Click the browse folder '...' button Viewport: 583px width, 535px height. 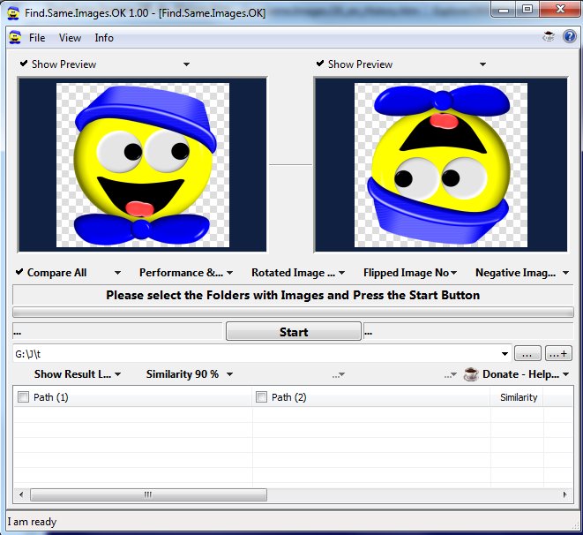(527, 354)
